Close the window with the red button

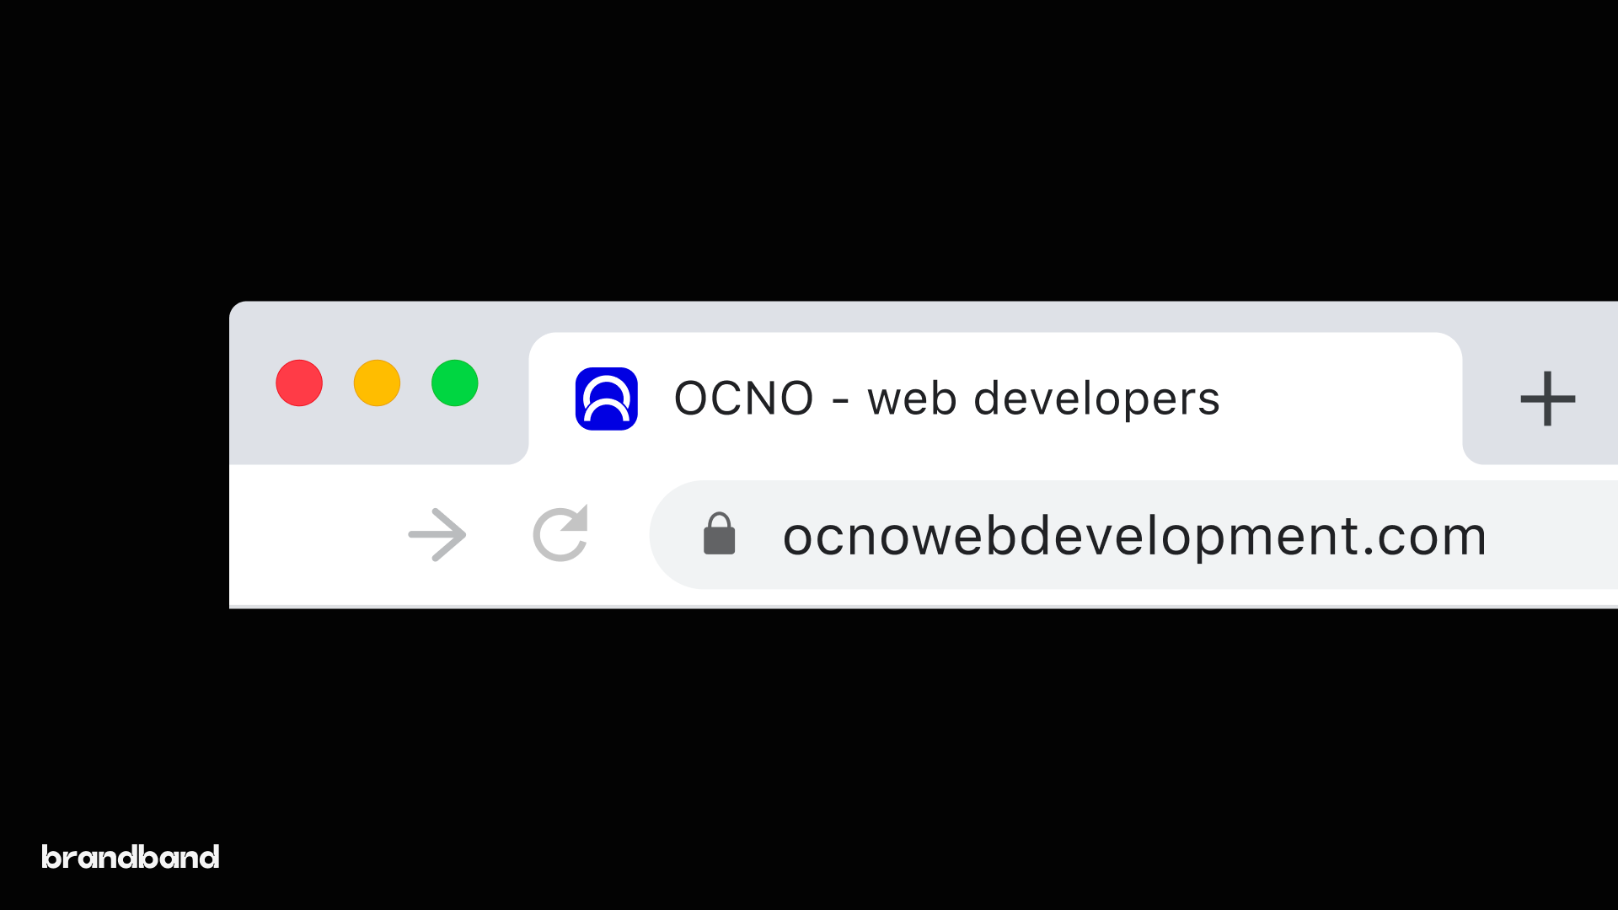coord(299,383)
